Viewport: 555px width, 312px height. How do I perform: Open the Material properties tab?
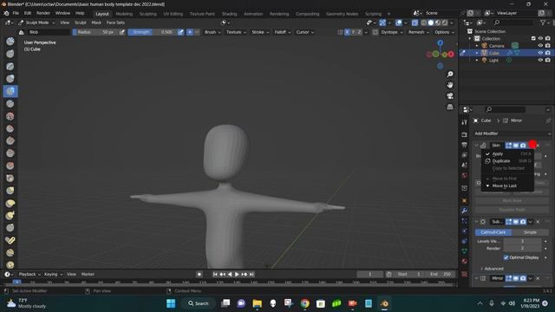point(465,262)
